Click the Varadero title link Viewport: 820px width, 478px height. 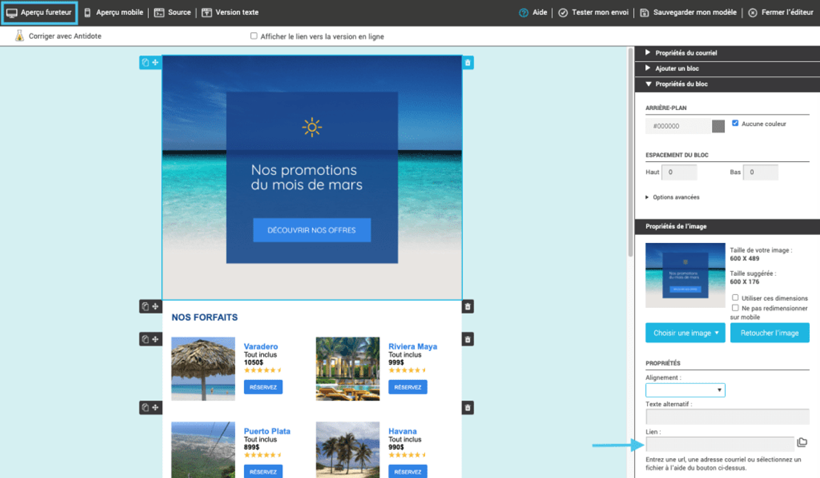tap(261, 346)
